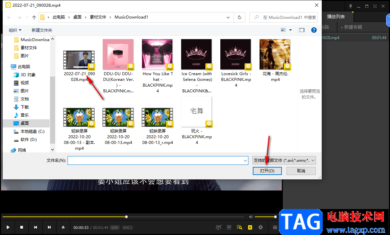
Task: Mute audio via the speaker icon
Action: point(251,217)
